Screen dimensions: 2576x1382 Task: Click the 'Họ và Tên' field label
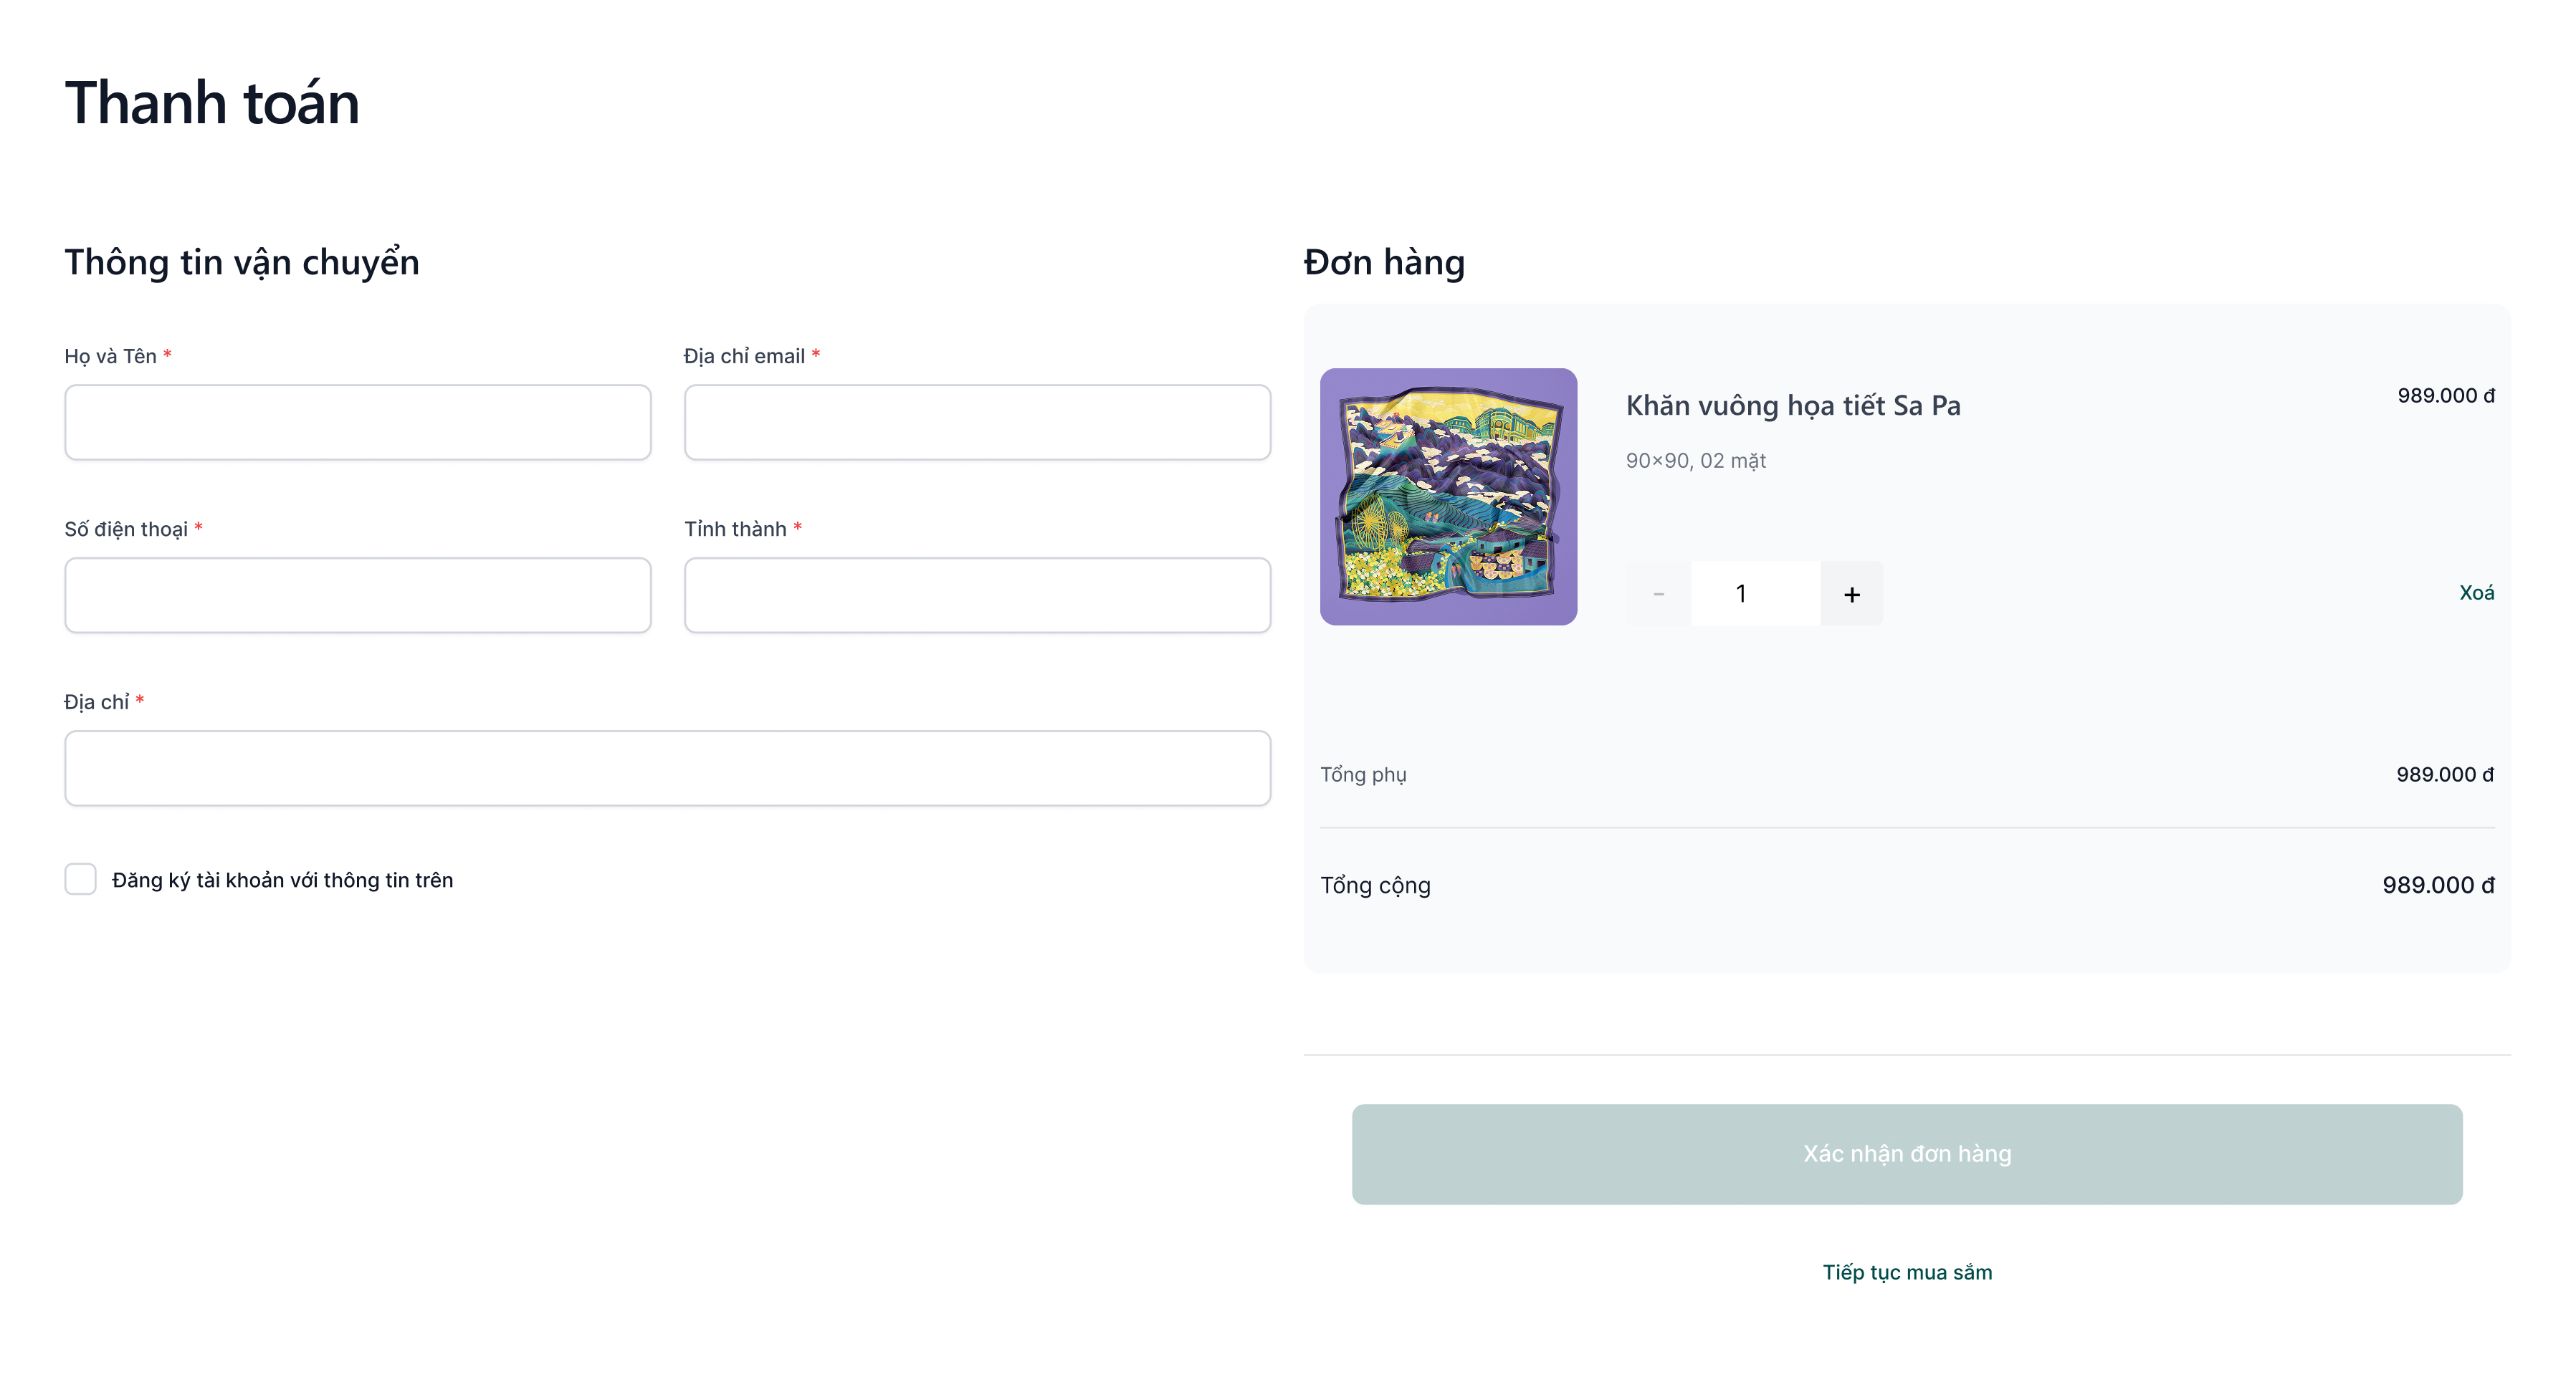pos(110,356)
